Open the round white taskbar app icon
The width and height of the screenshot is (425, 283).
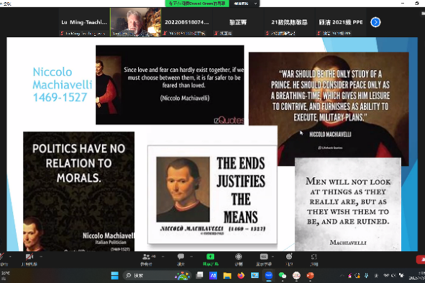[x=297, y=275]
